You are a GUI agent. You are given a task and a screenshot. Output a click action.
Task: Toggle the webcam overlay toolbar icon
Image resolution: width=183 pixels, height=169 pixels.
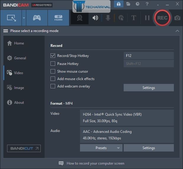coord(80,18)
